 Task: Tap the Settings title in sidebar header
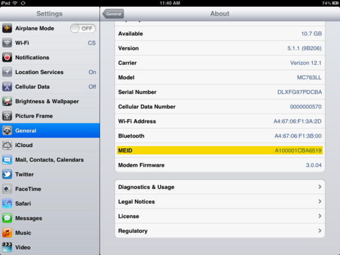49,14
